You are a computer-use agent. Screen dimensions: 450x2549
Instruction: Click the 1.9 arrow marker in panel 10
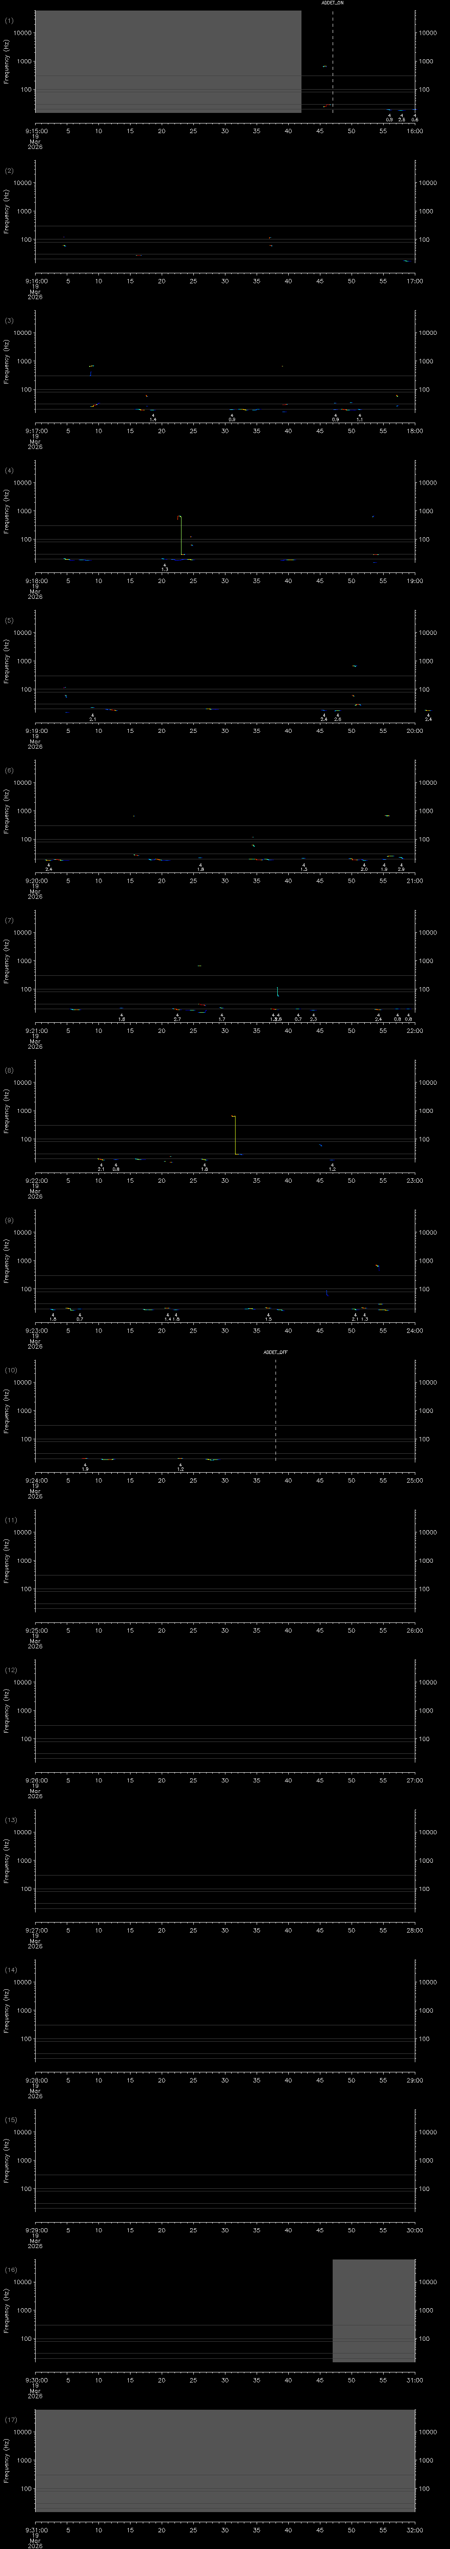(x=85, y=1467)
